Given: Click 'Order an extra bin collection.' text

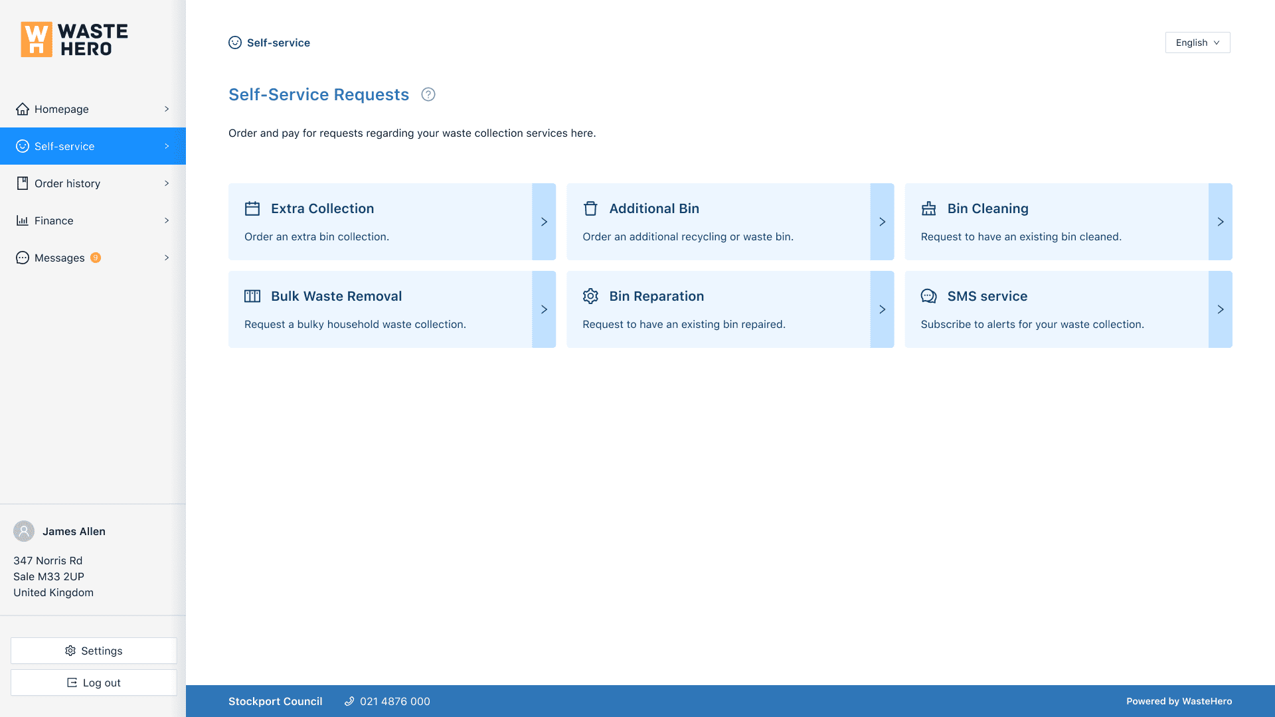Looking at the screenshot, I should point(317,236).
